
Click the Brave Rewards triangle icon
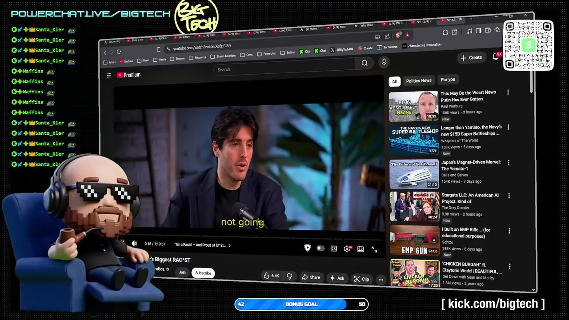pos(407,35)
